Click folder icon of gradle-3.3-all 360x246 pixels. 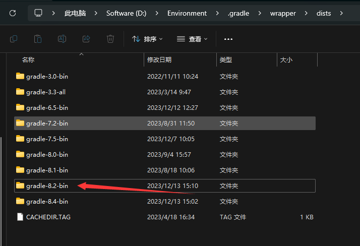(x=20, y=92)
